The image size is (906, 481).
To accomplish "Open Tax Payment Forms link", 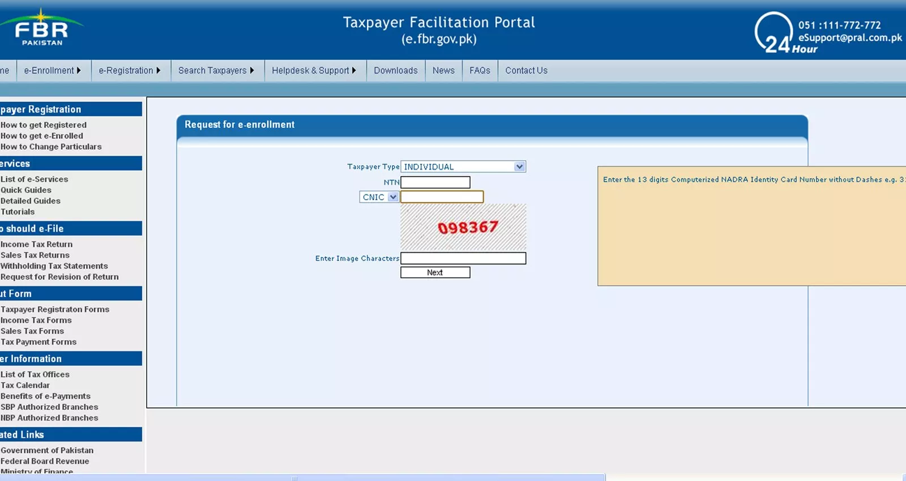I will pyautogui.click(x=39, y=342).
